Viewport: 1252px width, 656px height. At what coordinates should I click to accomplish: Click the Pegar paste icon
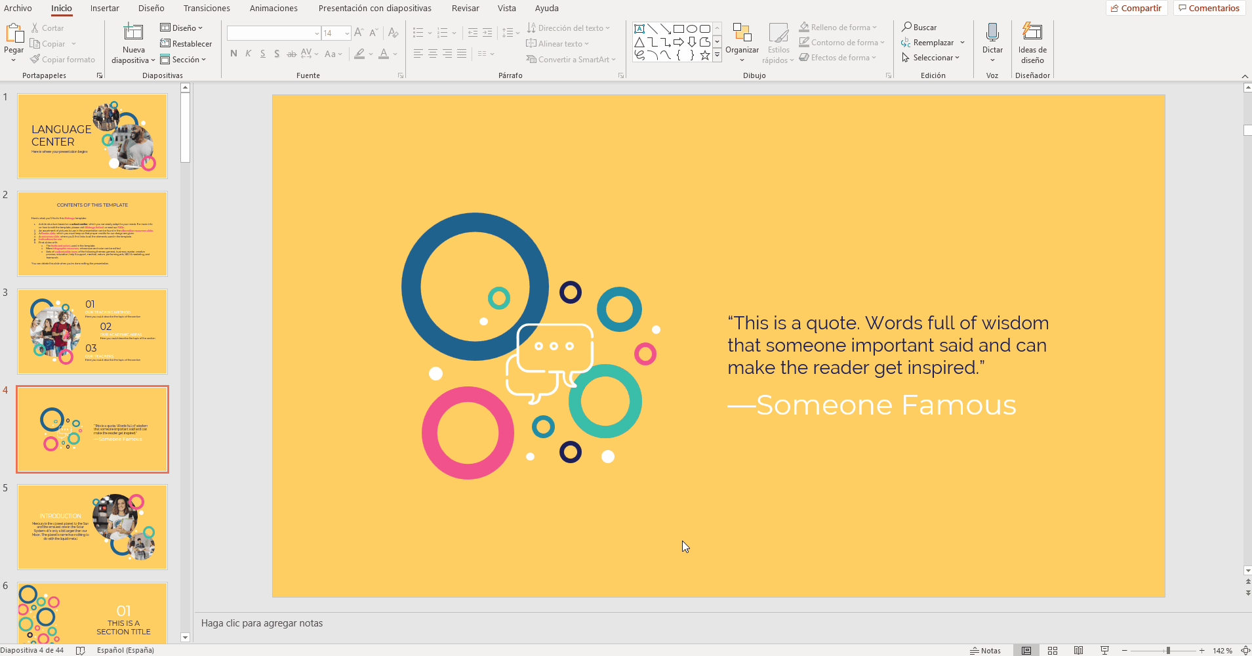pyautogui.click(x=14, y=33)
